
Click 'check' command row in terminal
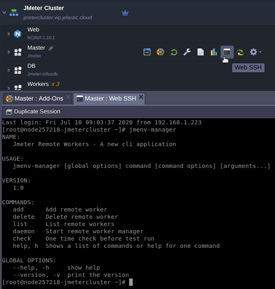tap(83, 239)
